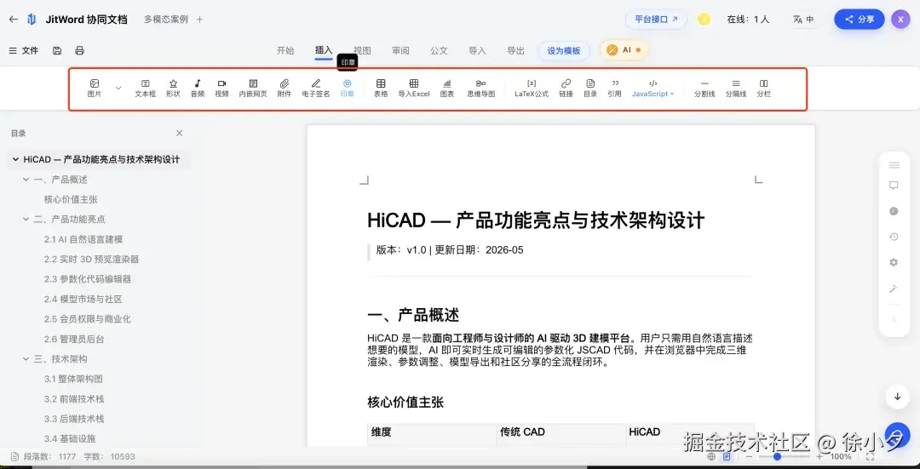920x469 pixels.
Task: Insert a 分隔线 separator
Action: 736,88
